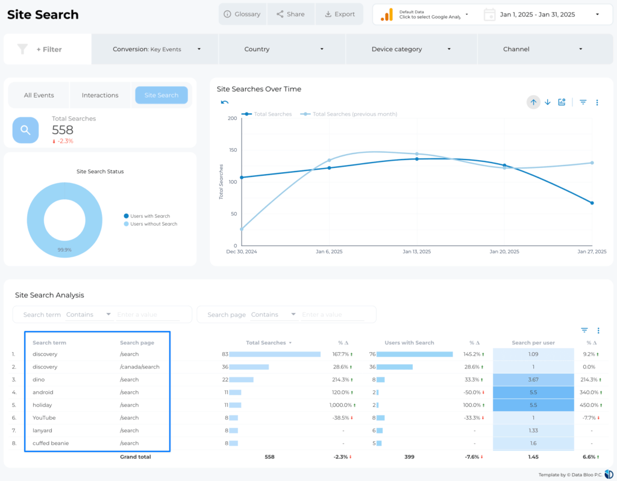Click the Export button
This screenshot has width=617, height=481.
tap(339, 14)
